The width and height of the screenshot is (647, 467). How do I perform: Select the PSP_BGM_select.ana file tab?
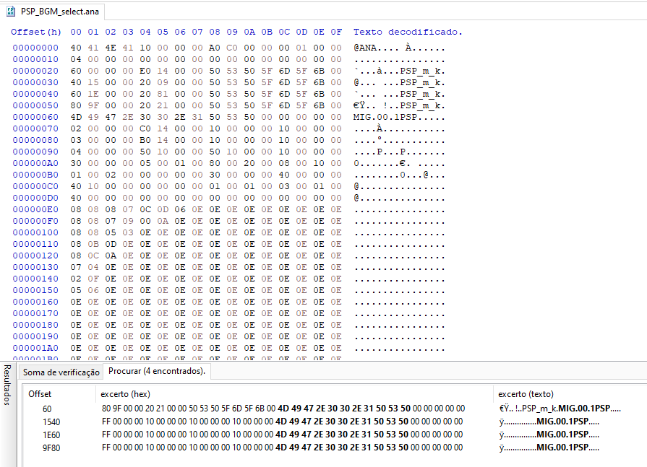pyautogui.click(x=53, y=12)
